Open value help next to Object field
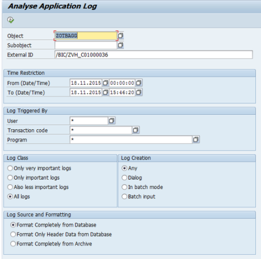The width and height of the screenshot is (261, 259). (121, 36)
